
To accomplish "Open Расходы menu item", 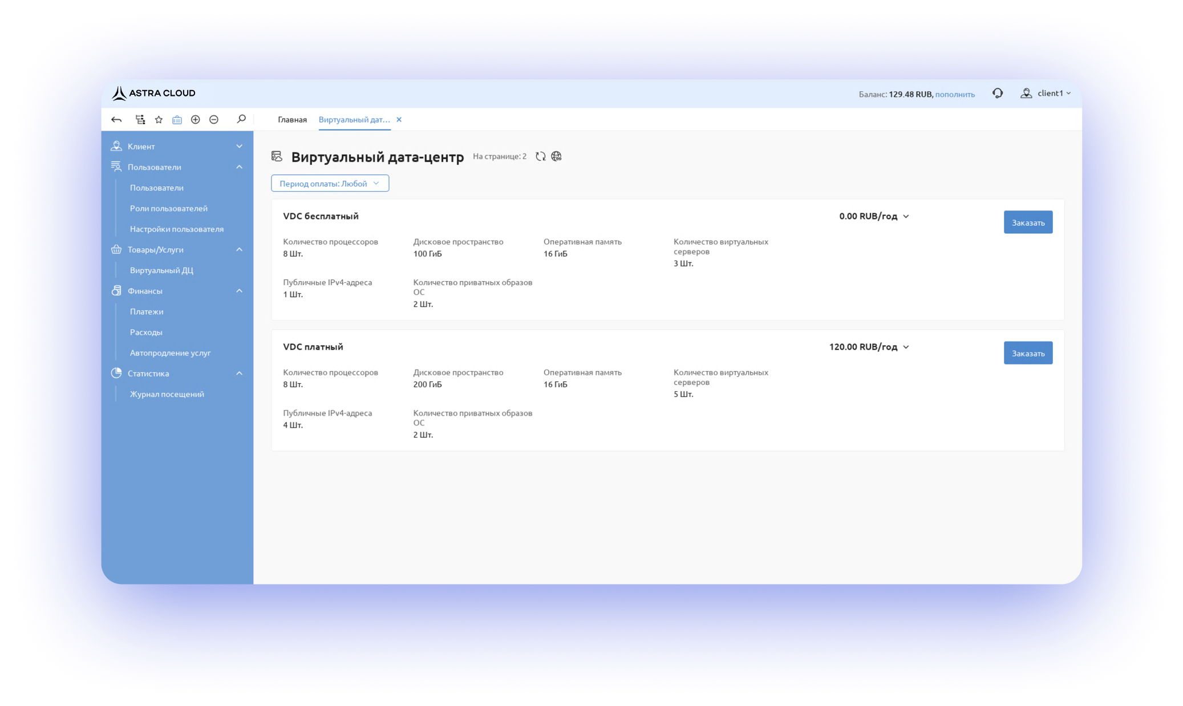I will 146,332.
